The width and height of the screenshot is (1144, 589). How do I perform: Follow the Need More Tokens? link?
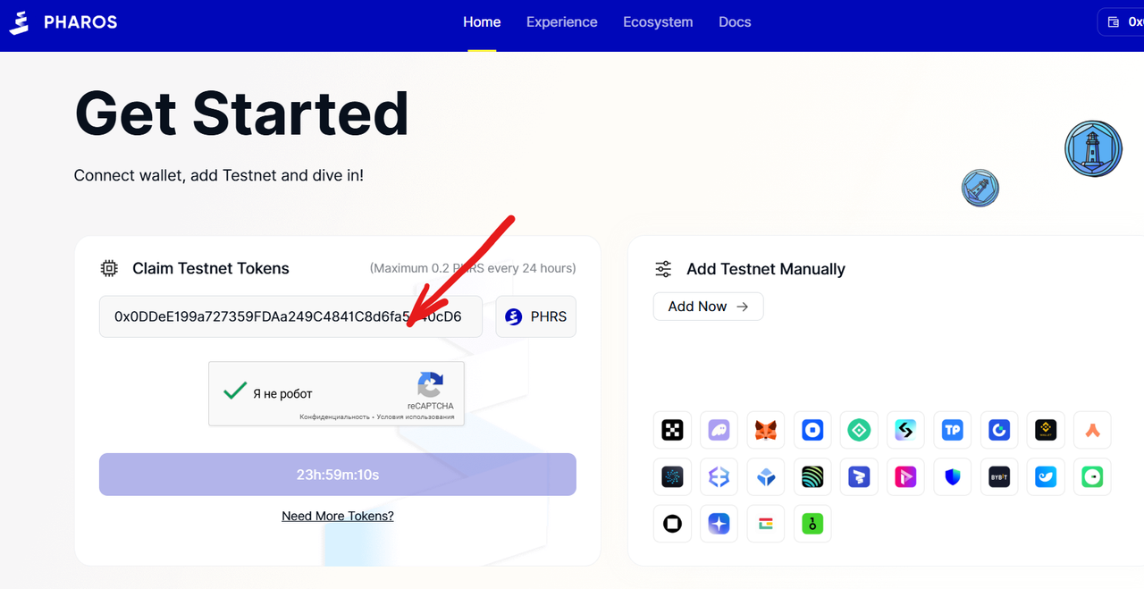(338, 516)
